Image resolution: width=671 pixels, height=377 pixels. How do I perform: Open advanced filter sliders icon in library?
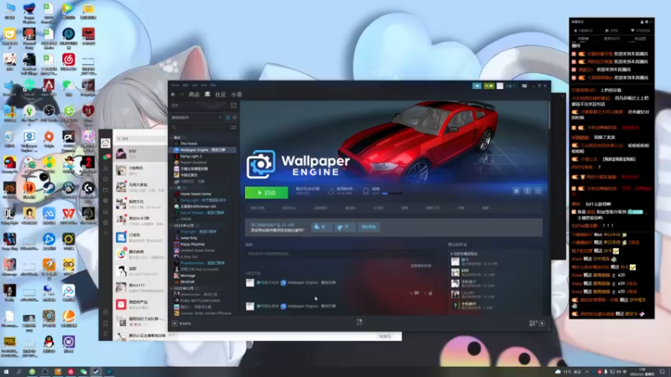[234, 127]
